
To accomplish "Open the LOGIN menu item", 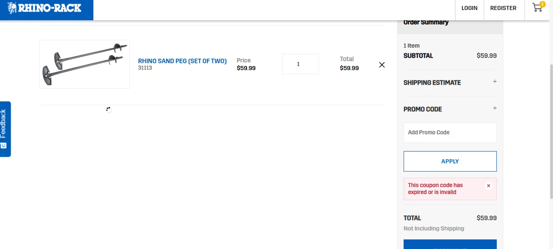I will pos(469,8).
